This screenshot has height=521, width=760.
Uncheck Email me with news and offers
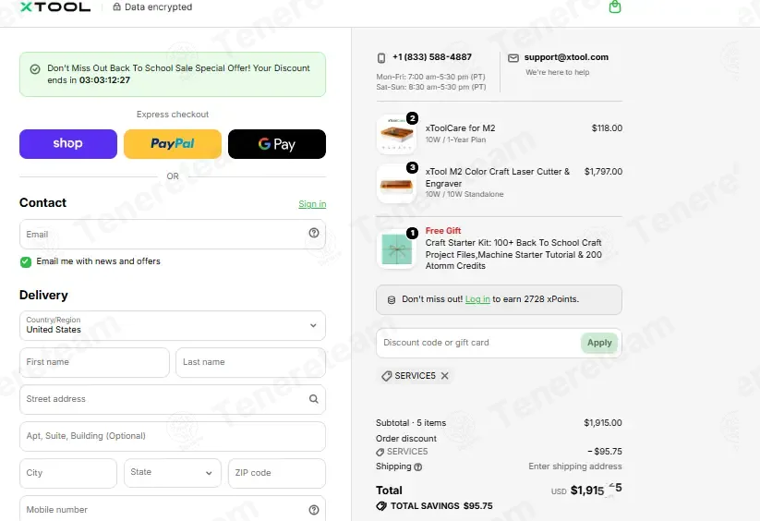point(26,261)
